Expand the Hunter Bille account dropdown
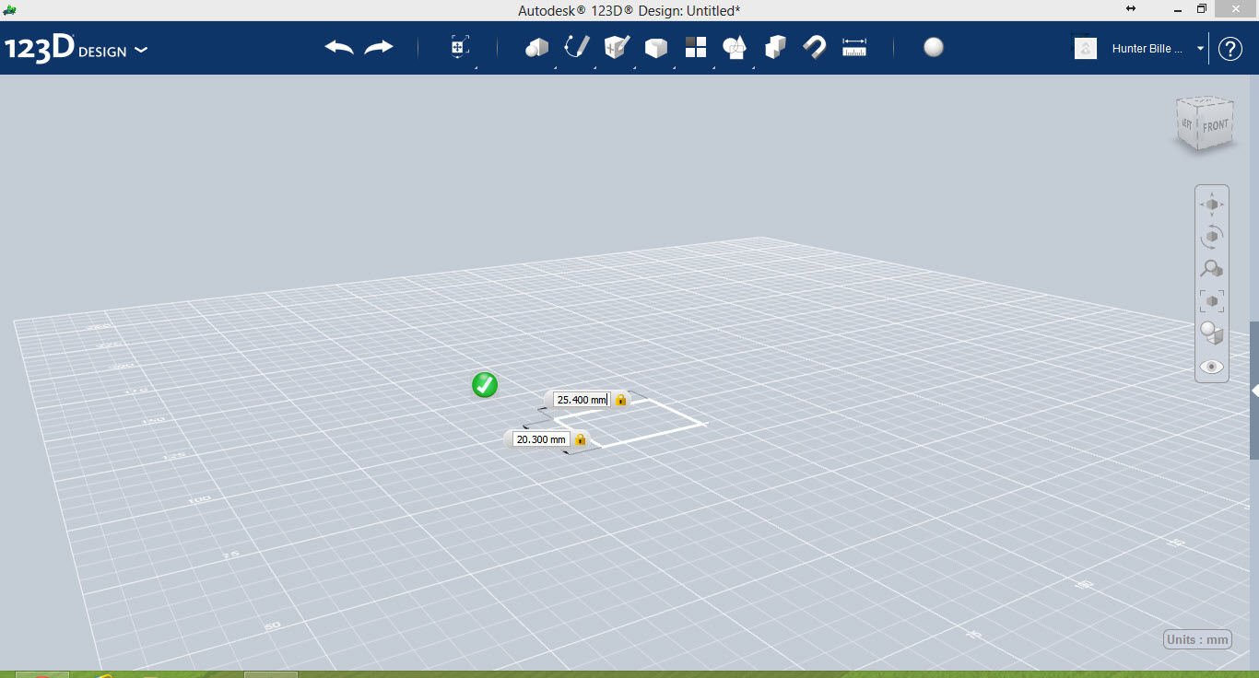1259x678 pixels. [1201, 49]
